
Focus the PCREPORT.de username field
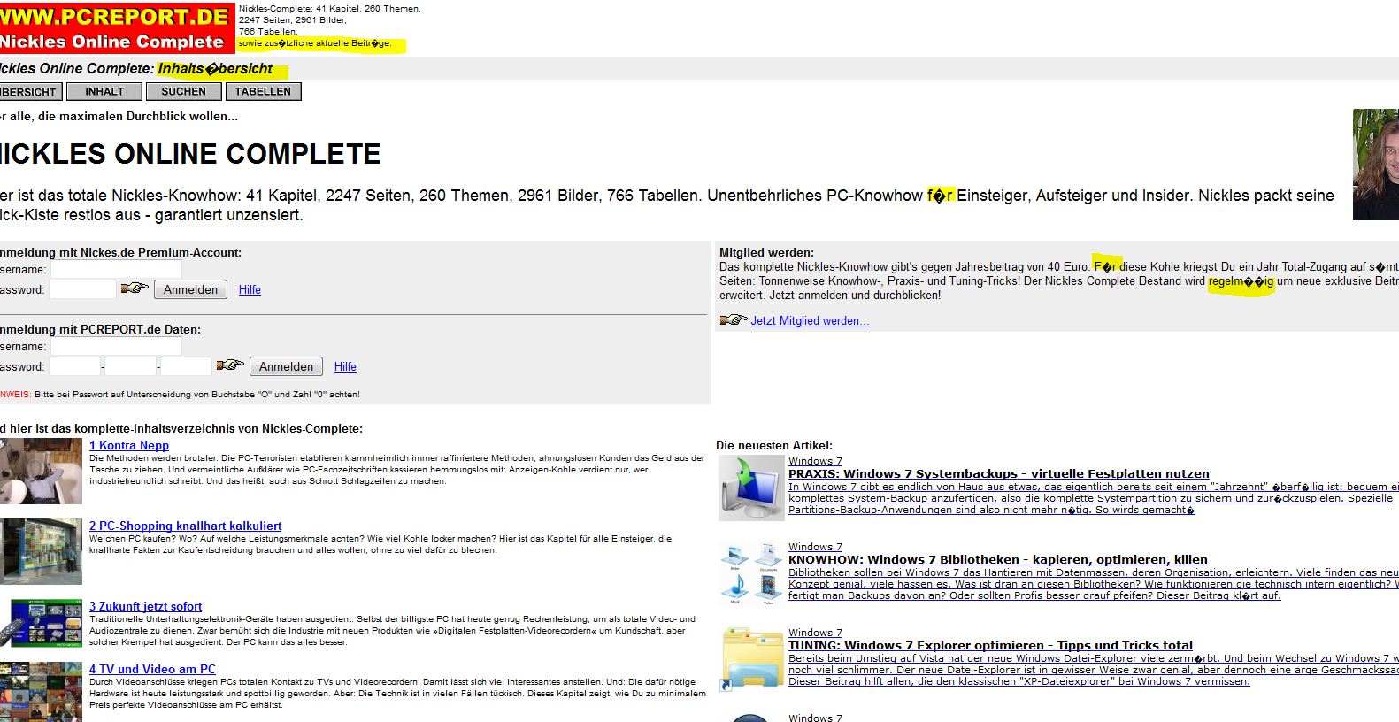[x=116, y=346]
